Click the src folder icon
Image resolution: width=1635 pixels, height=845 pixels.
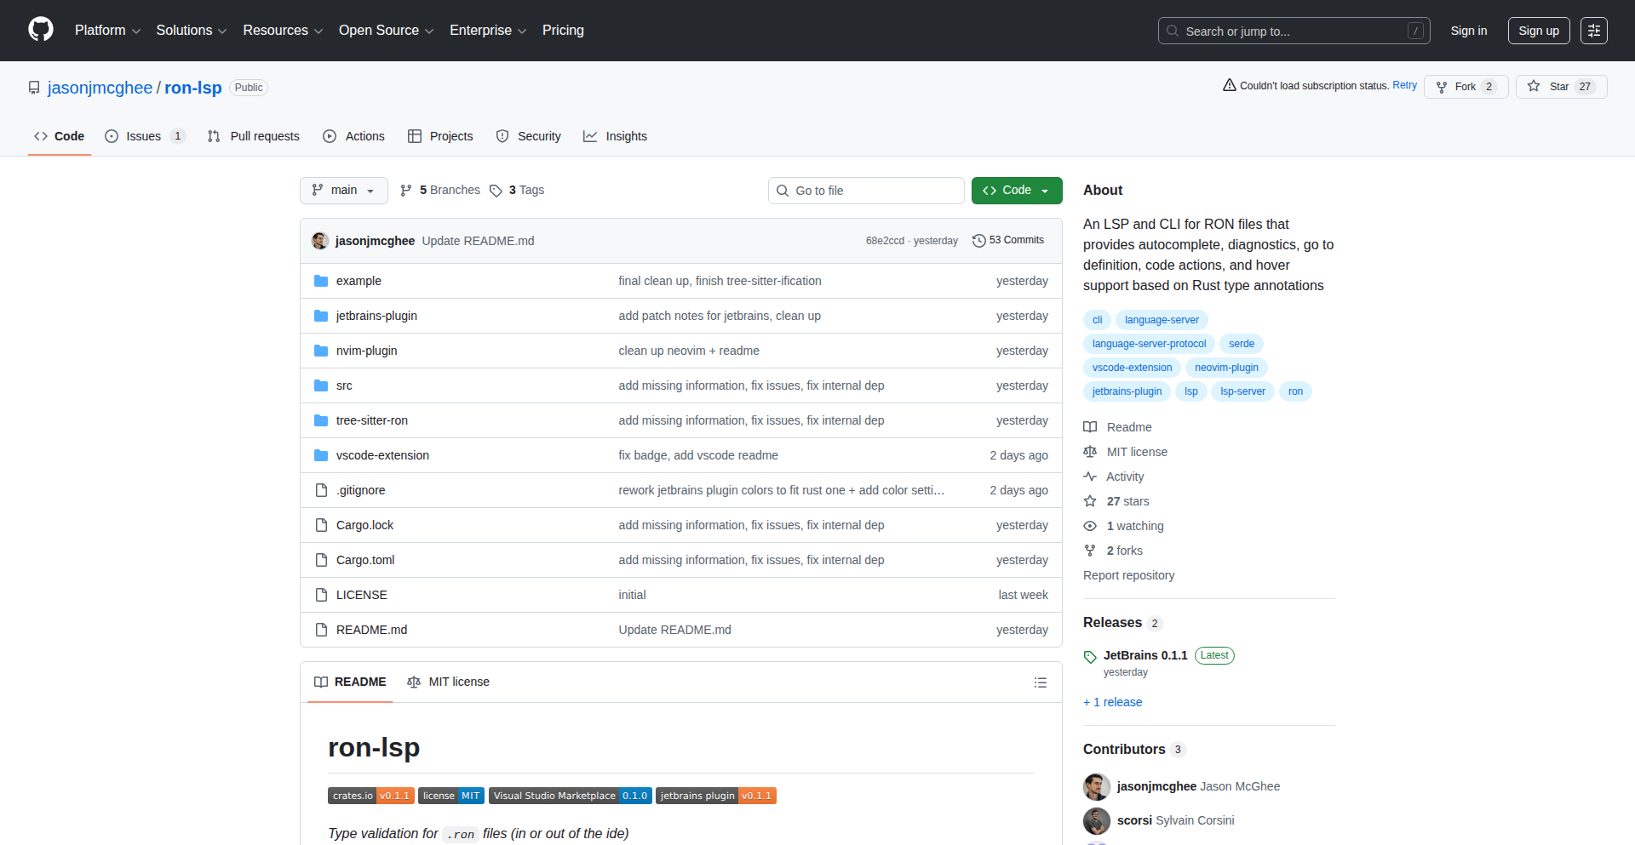click(x=321, y=385)
